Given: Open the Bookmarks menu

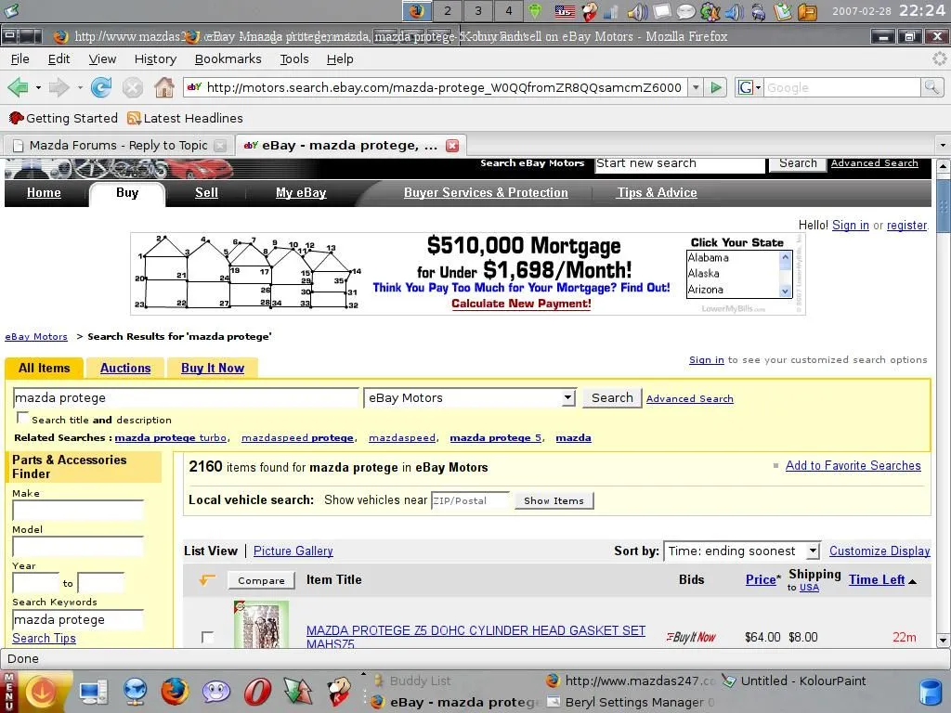Looking at the screenshot, I should 228,58.
